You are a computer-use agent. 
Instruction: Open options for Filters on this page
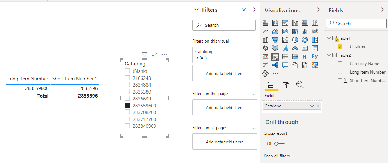click(254, 94)
